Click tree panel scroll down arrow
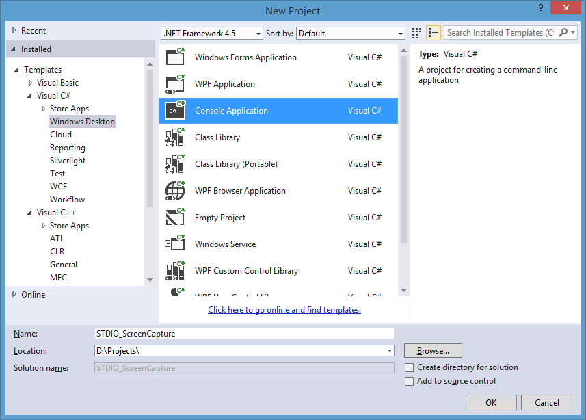The width and height of the screenshot is (586, 420). [x=150, y=280]
